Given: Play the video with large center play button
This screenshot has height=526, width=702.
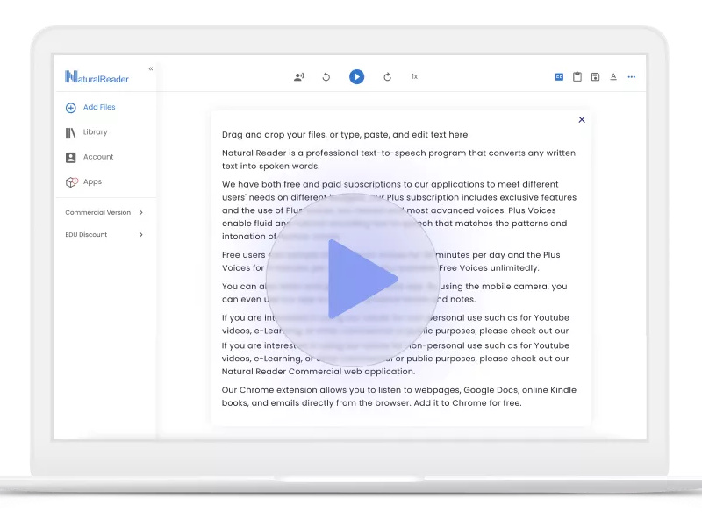Looking at the screenshot, I should click(354, 280).
